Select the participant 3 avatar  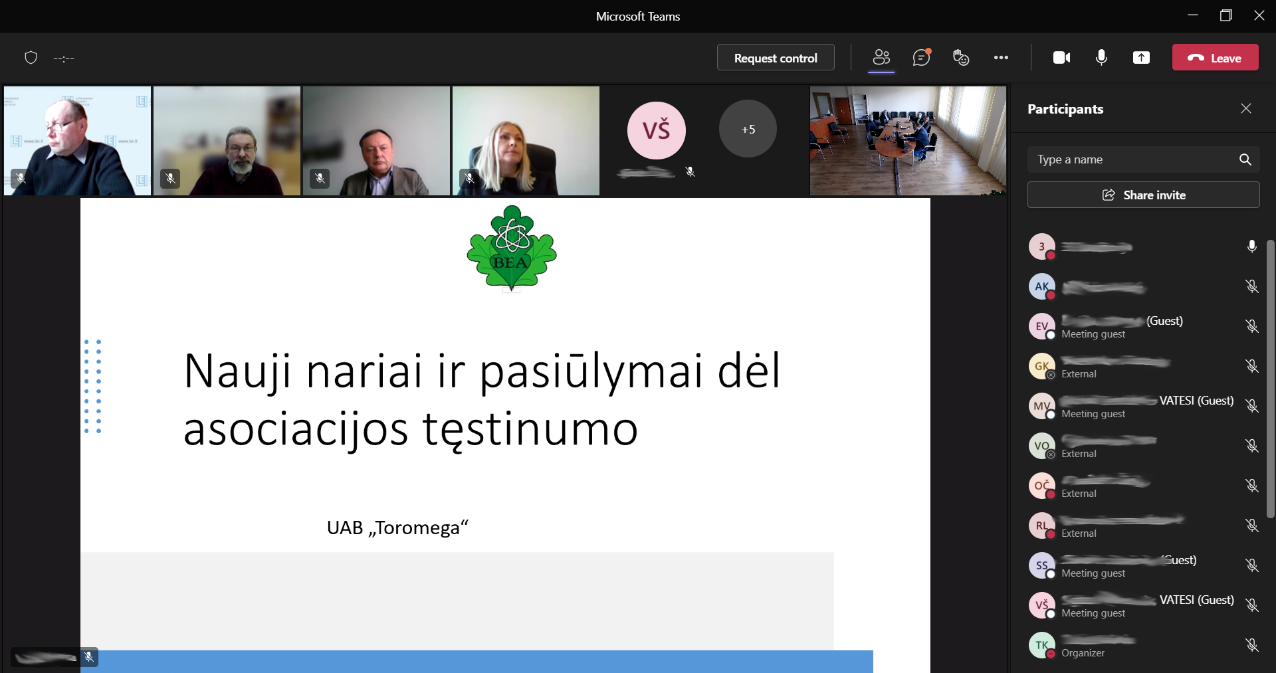[1041, 246]
